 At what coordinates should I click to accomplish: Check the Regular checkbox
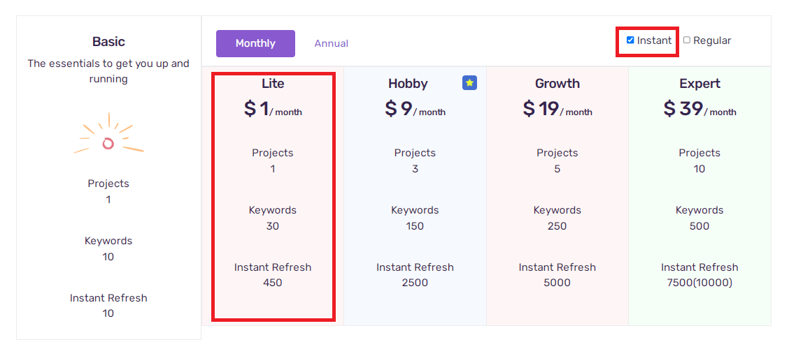(687, 40)
